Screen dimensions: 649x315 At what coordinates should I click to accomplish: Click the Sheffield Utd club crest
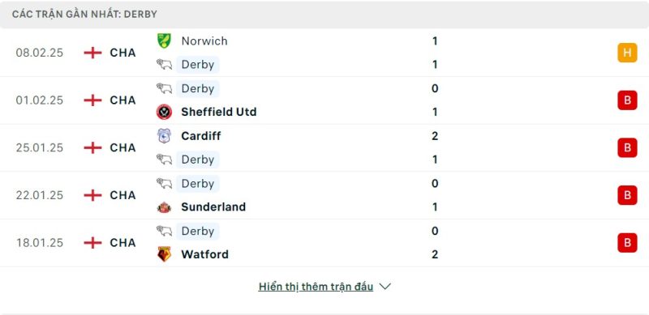coord(165,112)
